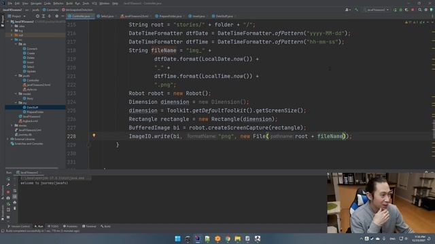Select the Connect class in project tree
Viewport: 435px width, 244px height.
30,49
